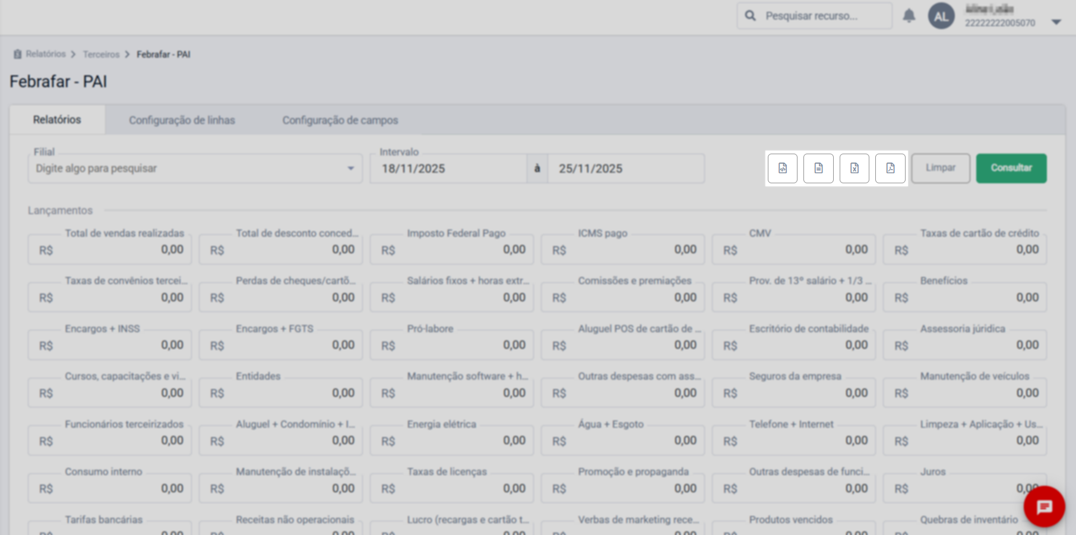Edit Seguros da empresa value
This screenshot has width=1076, height=535.
point(794,393)
